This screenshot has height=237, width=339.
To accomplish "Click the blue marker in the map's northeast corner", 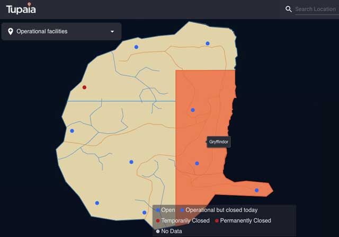I will pos(208,43).
